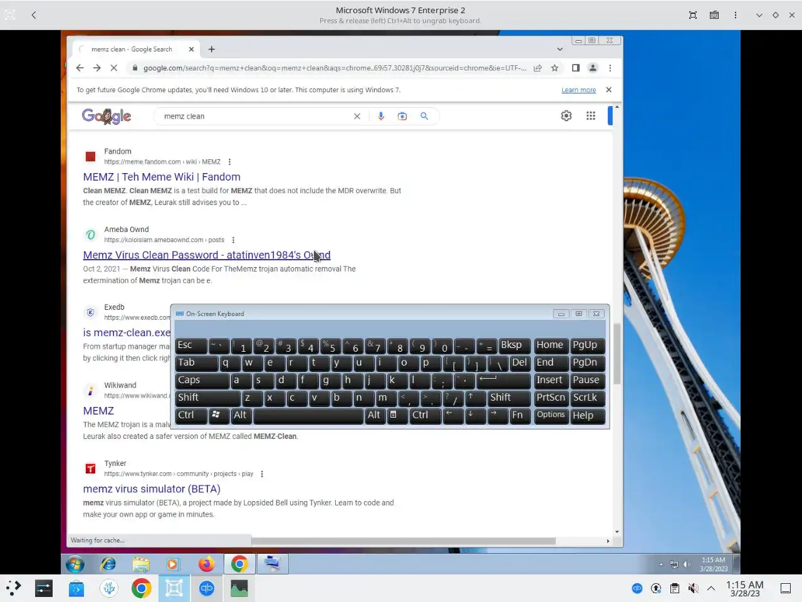802x602 pixels.
Task: Open Google quick settings gear
Action: pyautogui.click(x=566, y=115)
